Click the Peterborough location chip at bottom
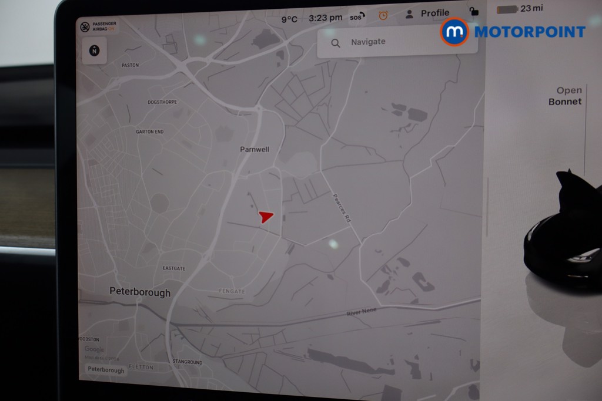 click(x=106, y=370)
